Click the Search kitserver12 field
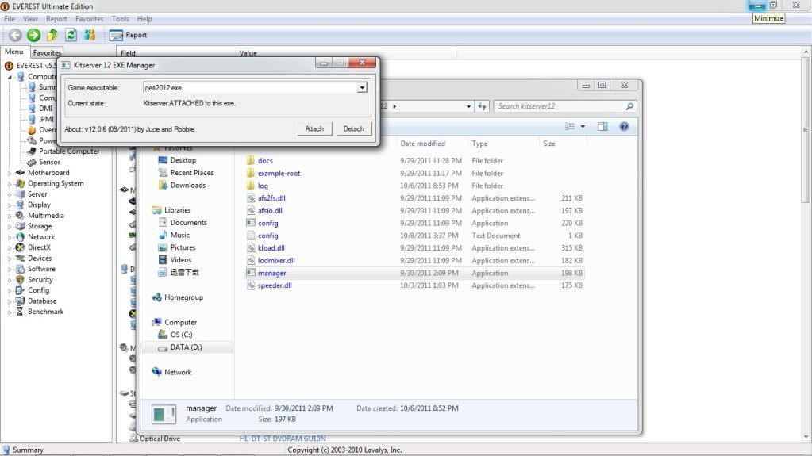Screen dimensions: 812x456 tap(560, 106)
